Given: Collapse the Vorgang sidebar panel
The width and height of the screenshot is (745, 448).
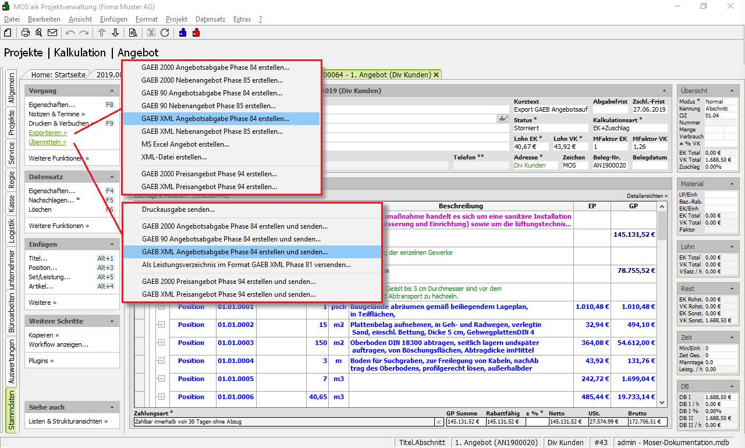Looking at the screenshot, I should pyautogui.click(x=112, y=91).
